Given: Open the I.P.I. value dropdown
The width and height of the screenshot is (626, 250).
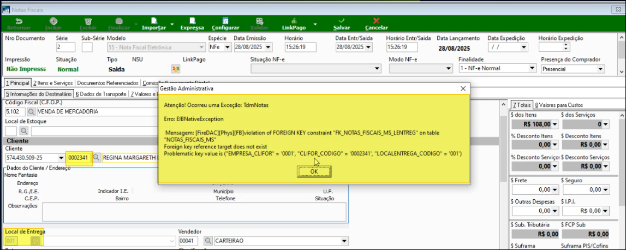Looking at the screenshot, I should click(606, 211).
